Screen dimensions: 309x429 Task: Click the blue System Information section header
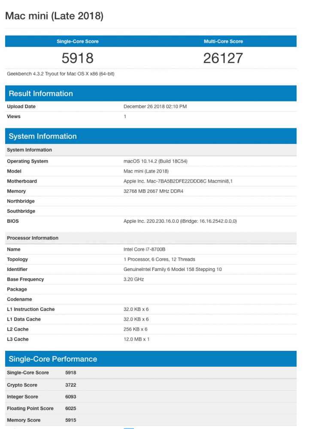pos(151,136)
